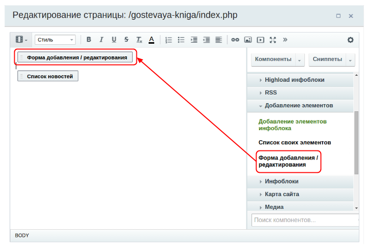Insert a hyperlink
The image size is (367, 248).
pos(235,40)
